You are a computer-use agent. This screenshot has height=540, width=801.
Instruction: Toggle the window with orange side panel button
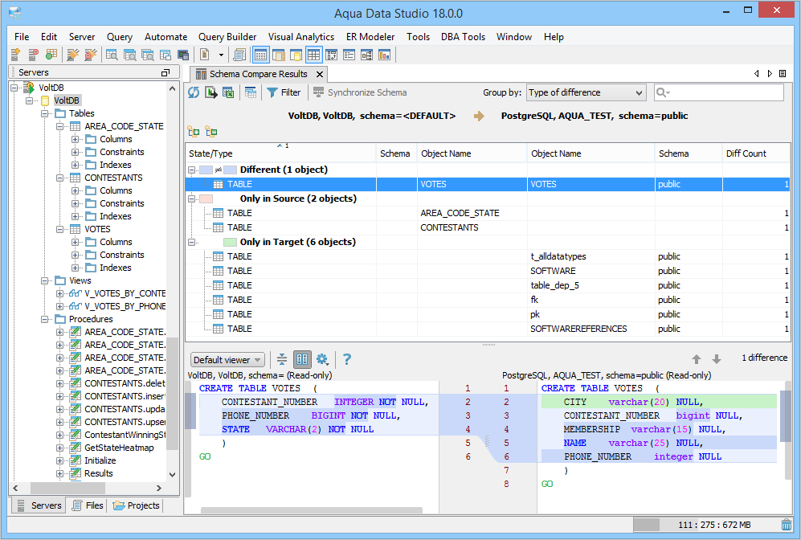tap(279, 55)
